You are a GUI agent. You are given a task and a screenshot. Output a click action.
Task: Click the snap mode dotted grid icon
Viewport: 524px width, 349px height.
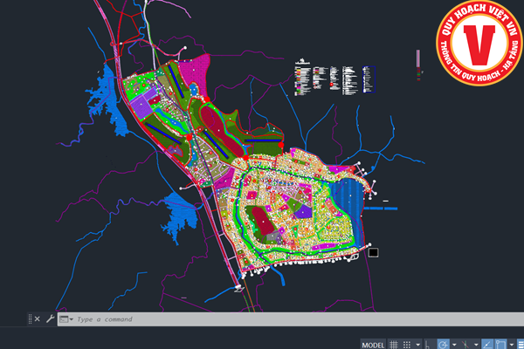click(x=408, y=344)
